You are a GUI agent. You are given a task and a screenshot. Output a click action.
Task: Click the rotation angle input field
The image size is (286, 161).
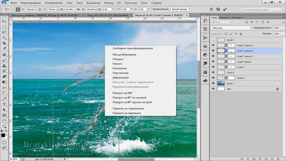(x=107, y=9)
